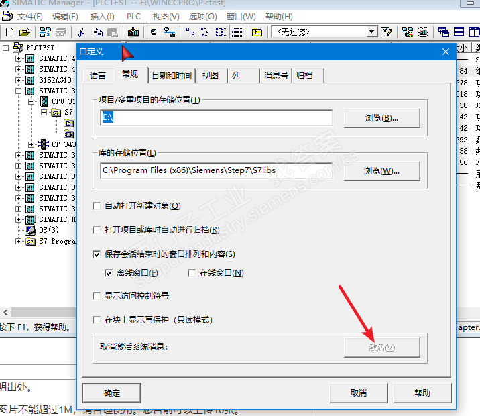Check the 在线窗口 checkbox
Viewport: 480px width, 416px height.
(x=192, y=273)
